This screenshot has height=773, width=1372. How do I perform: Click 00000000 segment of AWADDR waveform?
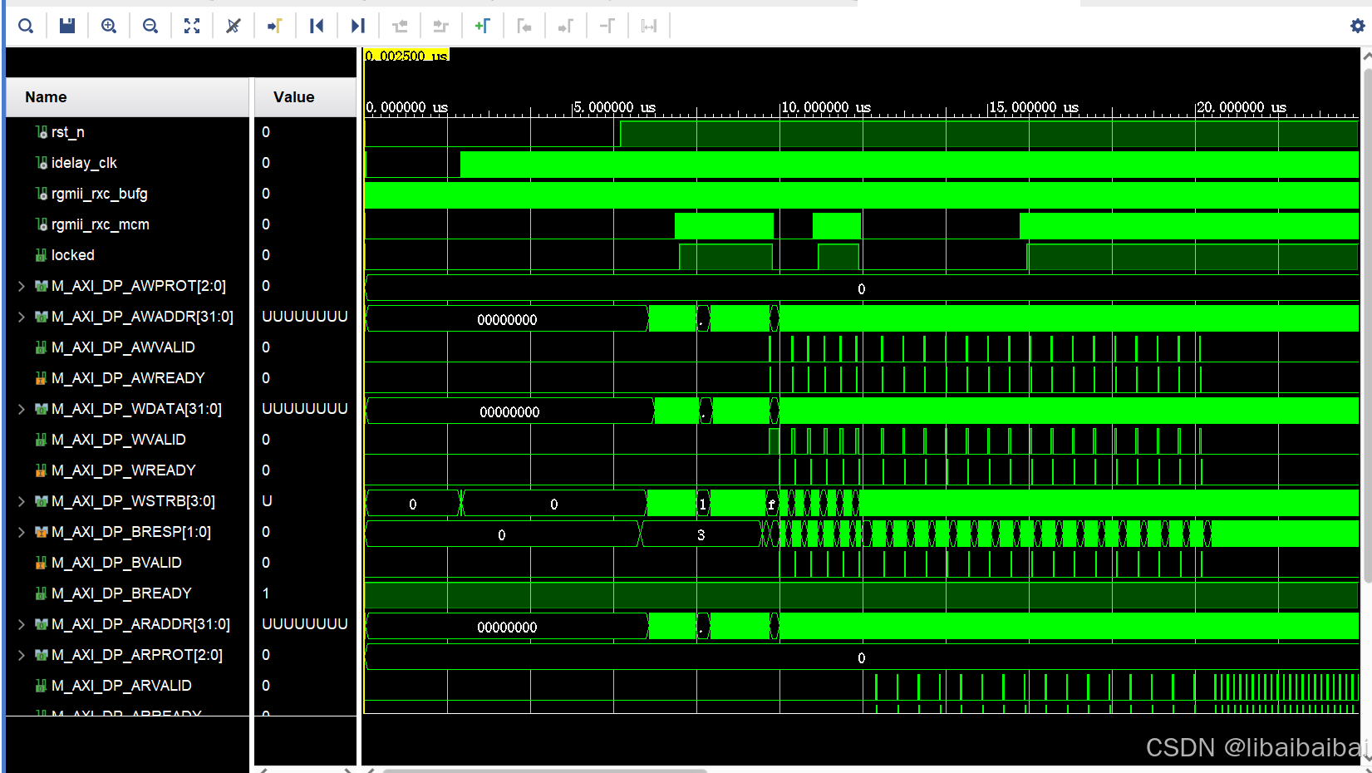507,319
